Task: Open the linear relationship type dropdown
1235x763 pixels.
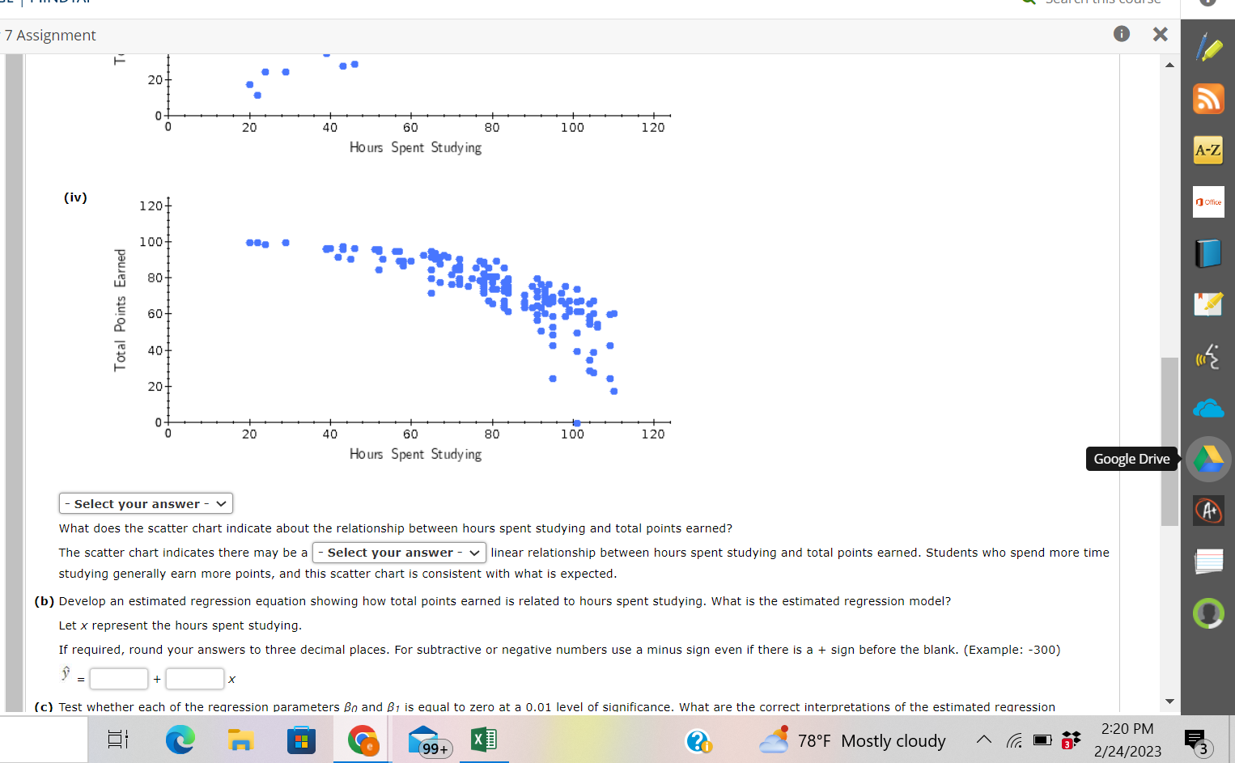Action: click(399, 553)
